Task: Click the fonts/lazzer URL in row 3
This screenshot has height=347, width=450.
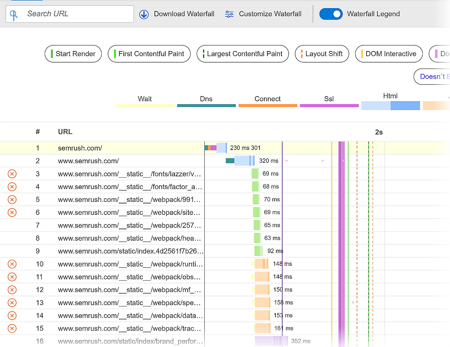Action: tap(130, 174)
